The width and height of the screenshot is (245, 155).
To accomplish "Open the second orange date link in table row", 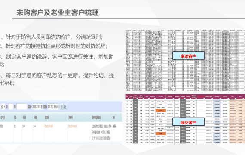I will click(72, 126).
